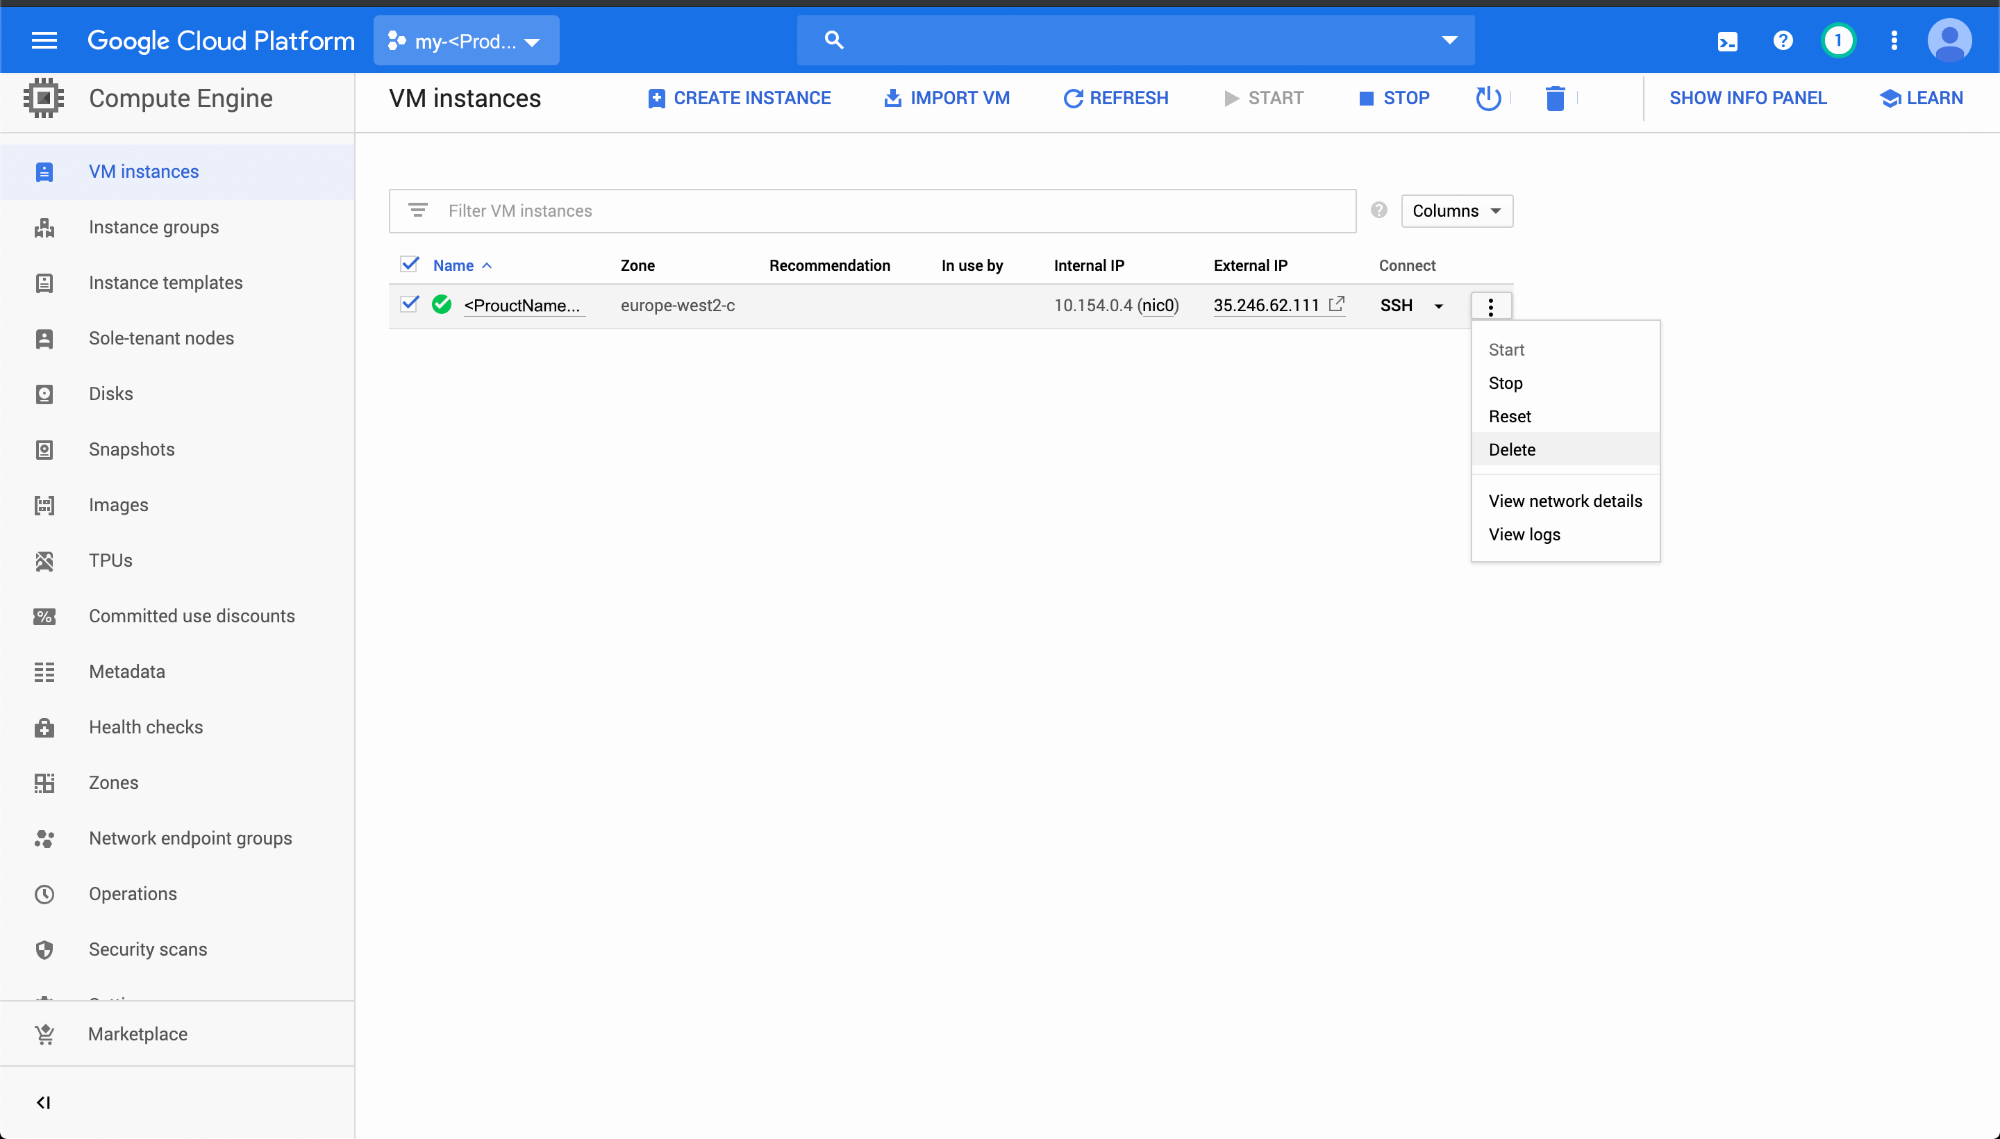Open the Columns dropdown

point(1456,210)
